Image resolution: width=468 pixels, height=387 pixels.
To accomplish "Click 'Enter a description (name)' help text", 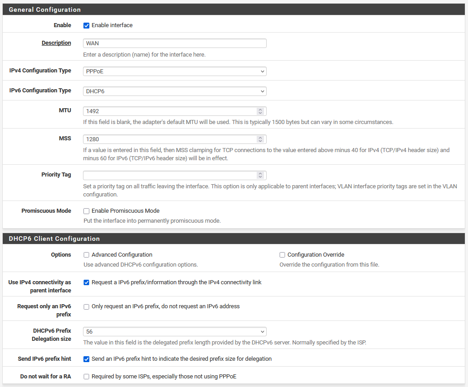I will pyautogui.click(x=144, y=55).
